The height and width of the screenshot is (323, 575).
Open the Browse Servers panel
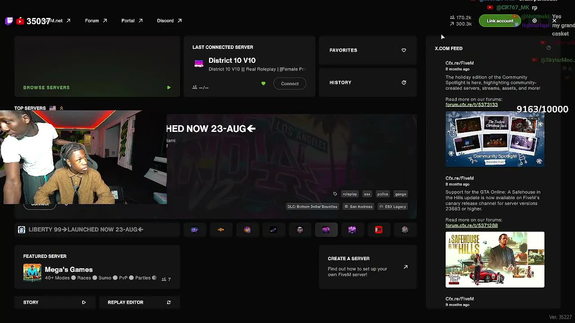click(x=97, y=66)
